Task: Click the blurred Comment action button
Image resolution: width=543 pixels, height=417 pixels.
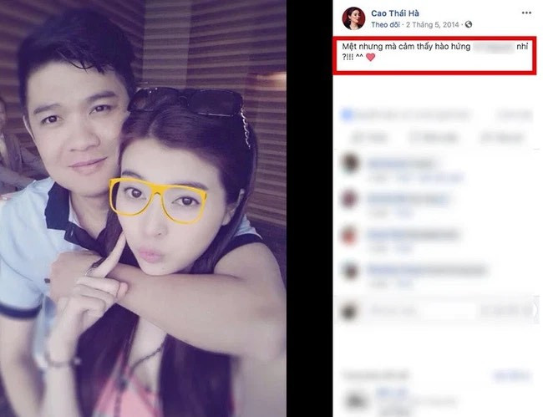Action: (433, 138)
